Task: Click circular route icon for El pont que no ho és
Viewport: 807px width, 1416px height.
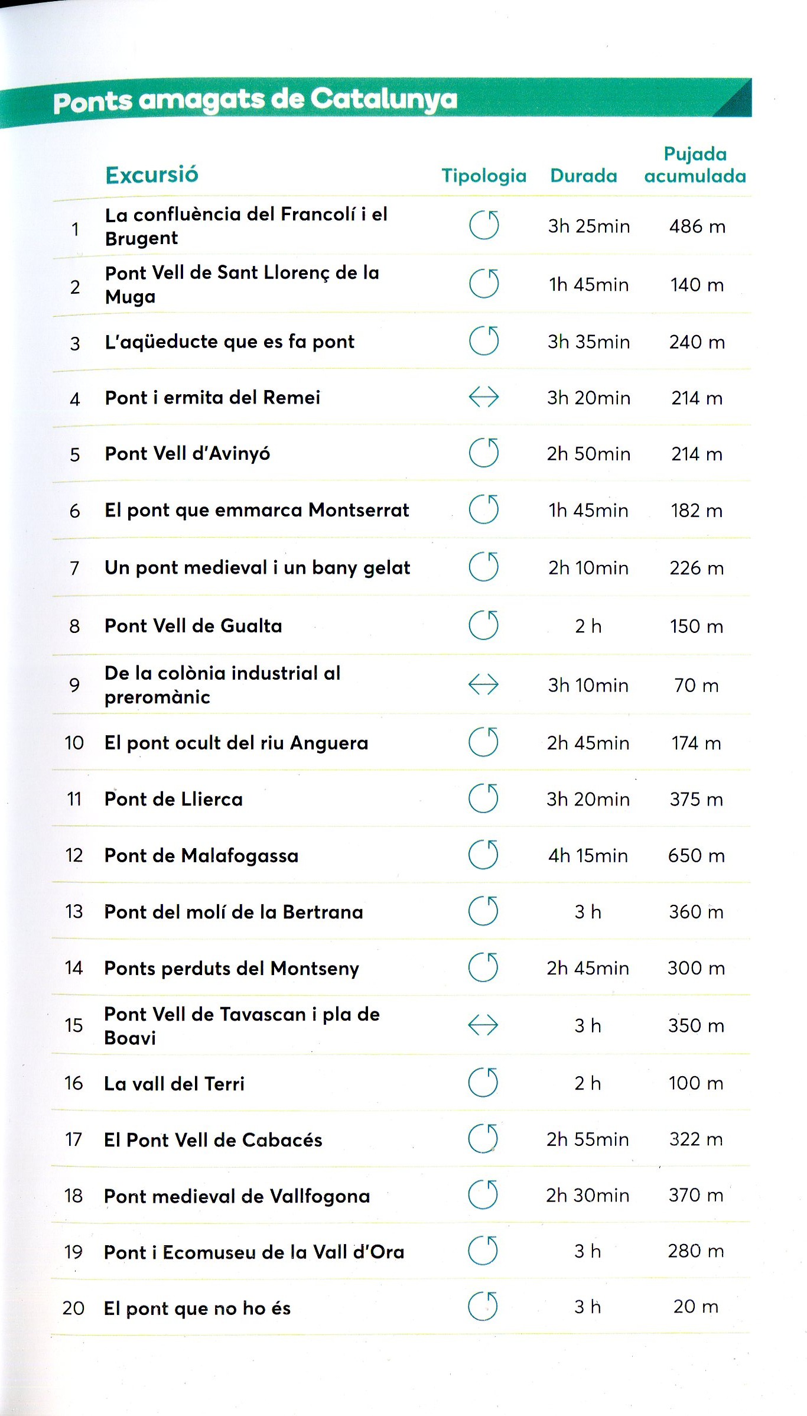Action: coord(483,1307)
